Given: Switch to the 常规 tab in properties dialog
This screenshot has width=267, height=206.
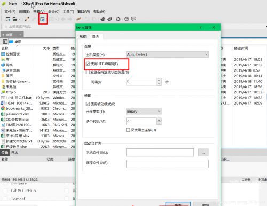Looking at the screenshot, I should [83, 36].
